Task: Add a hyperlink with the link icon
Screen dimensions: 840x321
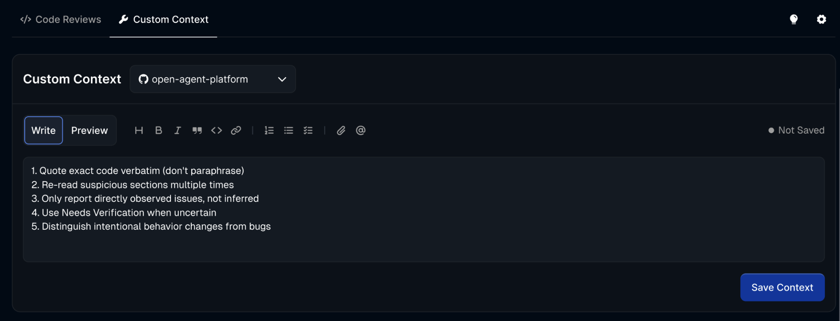Action: (236, 130)
